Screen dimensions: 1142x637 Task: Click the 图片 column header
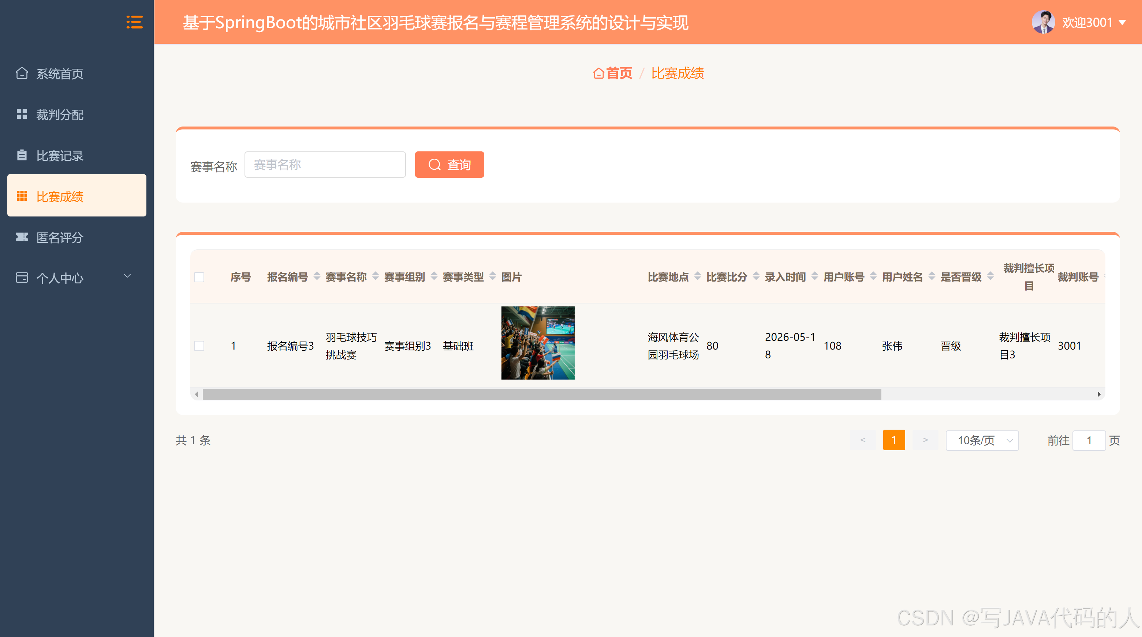(x=511, y=277)
